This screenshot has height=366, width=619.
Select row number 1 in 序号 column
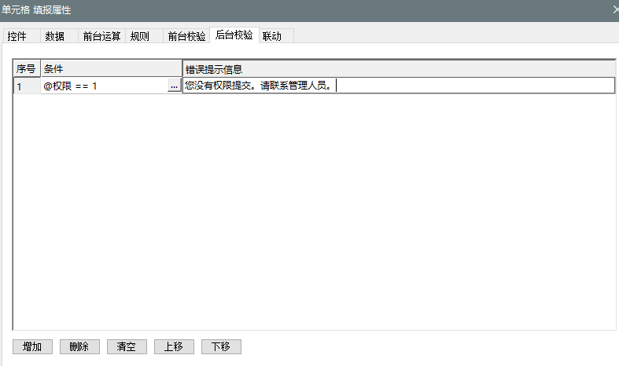coord(27,86)
